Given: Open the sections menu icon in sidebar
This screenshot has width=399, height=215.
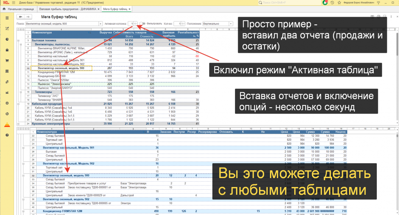Looking at the screenshot, I should click(7, 18).
